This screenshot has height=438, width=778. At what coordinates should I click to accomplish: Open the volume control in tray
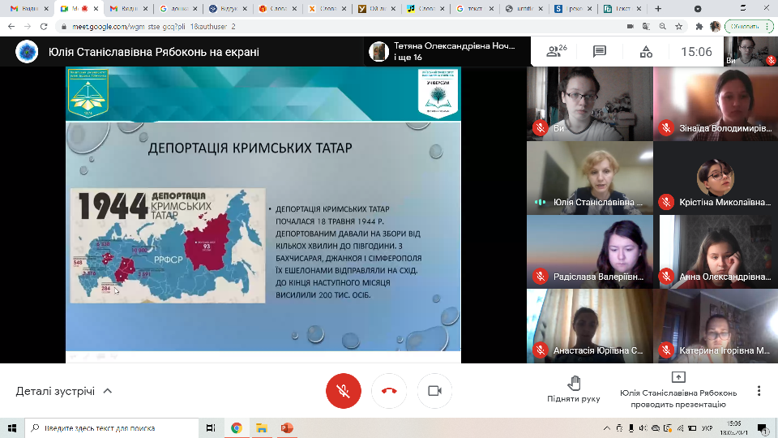(x=643, y=428)
